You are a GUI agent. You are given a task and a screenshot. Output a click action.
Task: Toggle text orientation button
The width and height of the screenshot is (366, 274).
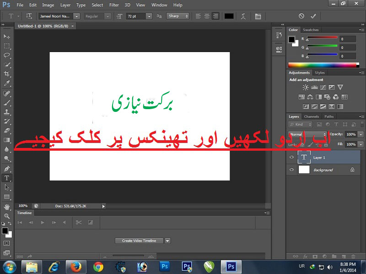pyautogui.click(x=29, y=16)
